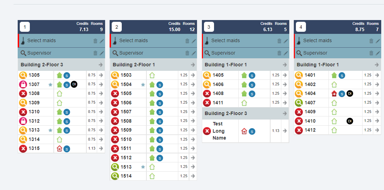This screenshot has width=384, height=190.
Task: Click Select maids in section 3
Action: pos(225,40)
